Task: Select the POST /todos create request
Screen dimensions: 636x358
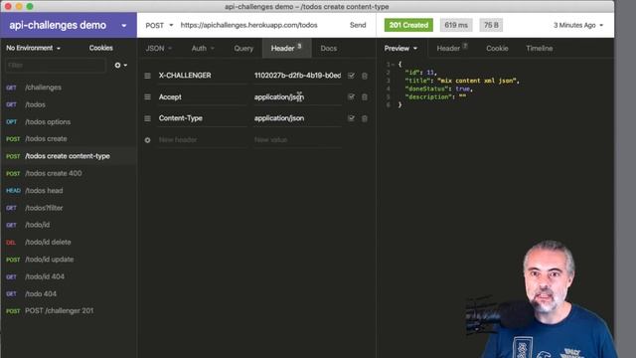Action: click(x=69, y=139)
